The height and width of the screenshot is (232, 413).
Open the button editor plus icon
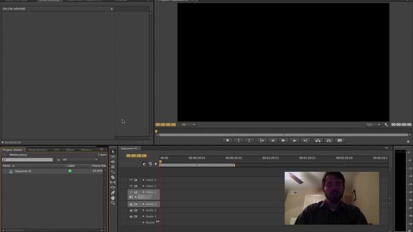tap(408, 142)
